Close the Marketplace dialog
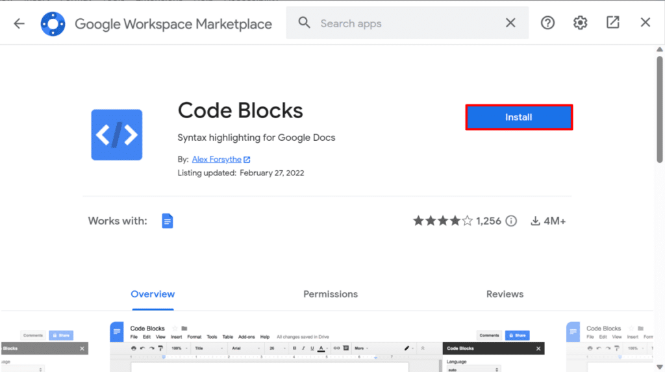665x372 pixels. pyautogui.click(x=646, y=23)
